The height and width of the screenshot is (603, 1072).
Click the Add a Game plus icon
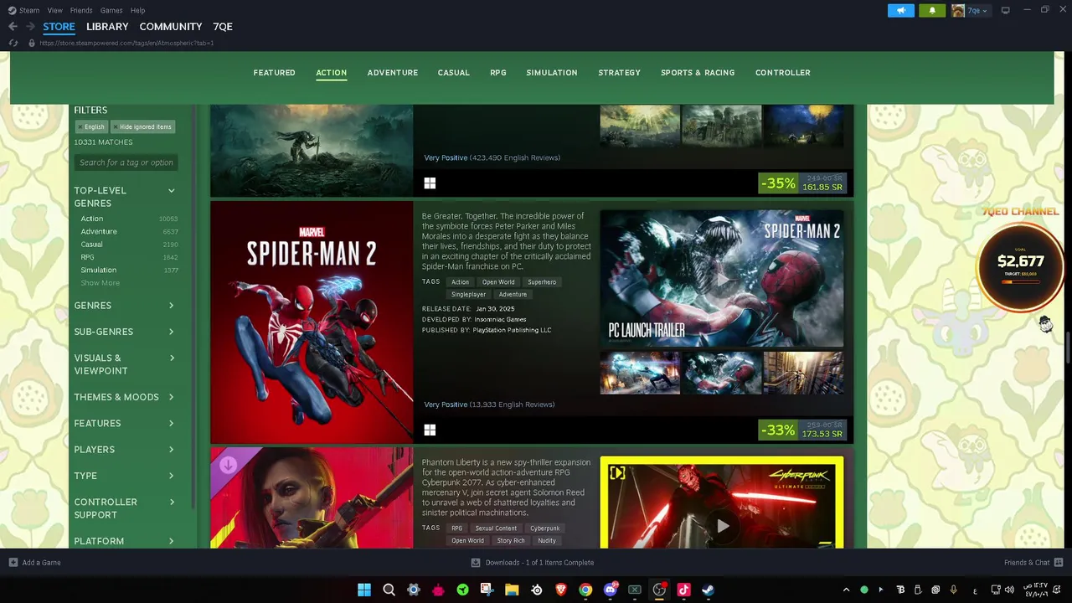click(x=13, y=563)
